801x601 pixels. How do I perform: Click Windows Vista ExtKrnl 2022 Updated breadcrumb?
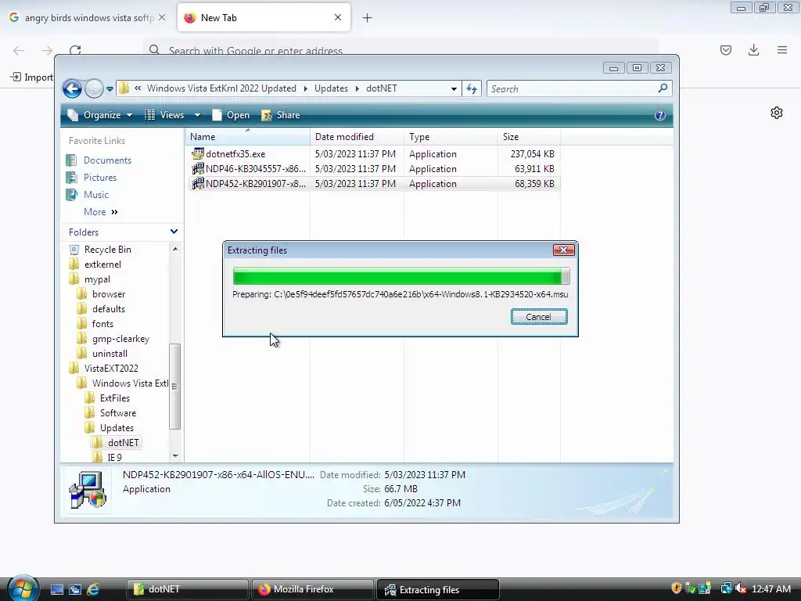coord(221,88)
